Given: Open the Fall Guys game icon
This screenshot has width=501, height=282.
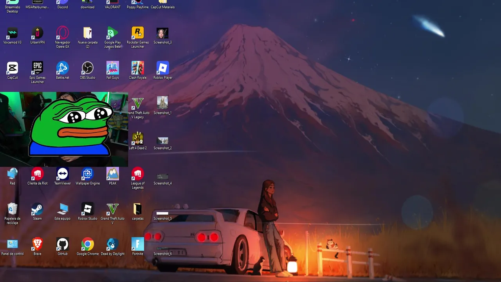Looking at the screenshot, I should click(x=113, y=71).
